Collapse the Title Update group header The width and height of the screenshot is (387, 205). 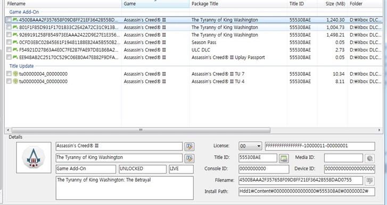click(x=21, y=66)
